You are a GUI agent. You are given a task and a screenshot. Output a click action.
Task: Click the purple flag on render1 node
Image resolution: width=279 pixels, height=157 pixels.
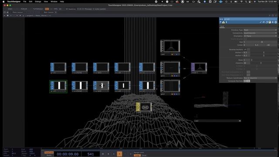point(193,67)
